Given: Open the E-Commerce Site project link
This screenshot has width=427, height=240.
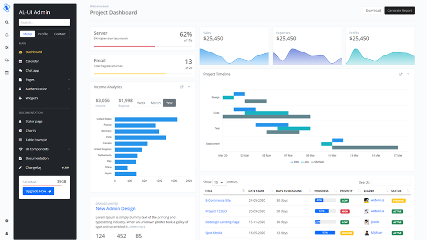Looking at the screenshot, I should coord(218,200).
